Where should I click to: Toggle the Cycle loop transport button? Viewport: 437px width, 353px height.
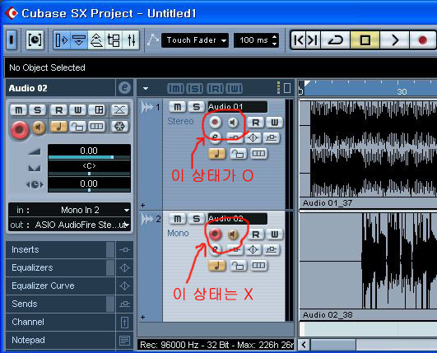tap(336, 40)
